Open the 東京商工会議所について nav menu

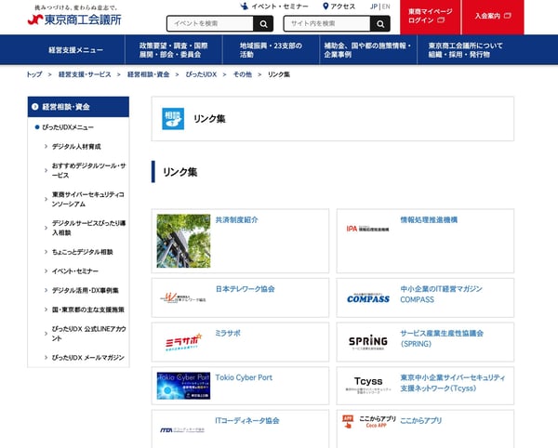466,50
